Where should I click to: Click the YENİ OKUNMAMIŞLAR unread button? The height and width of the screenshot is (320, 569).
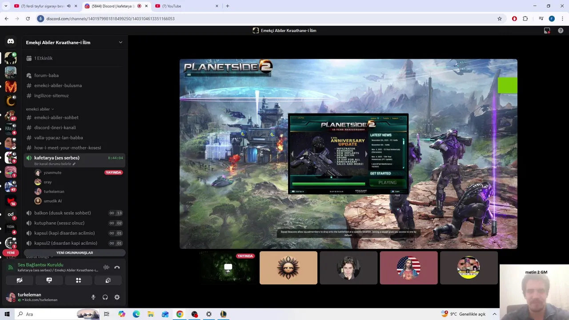tap(74, 252)
